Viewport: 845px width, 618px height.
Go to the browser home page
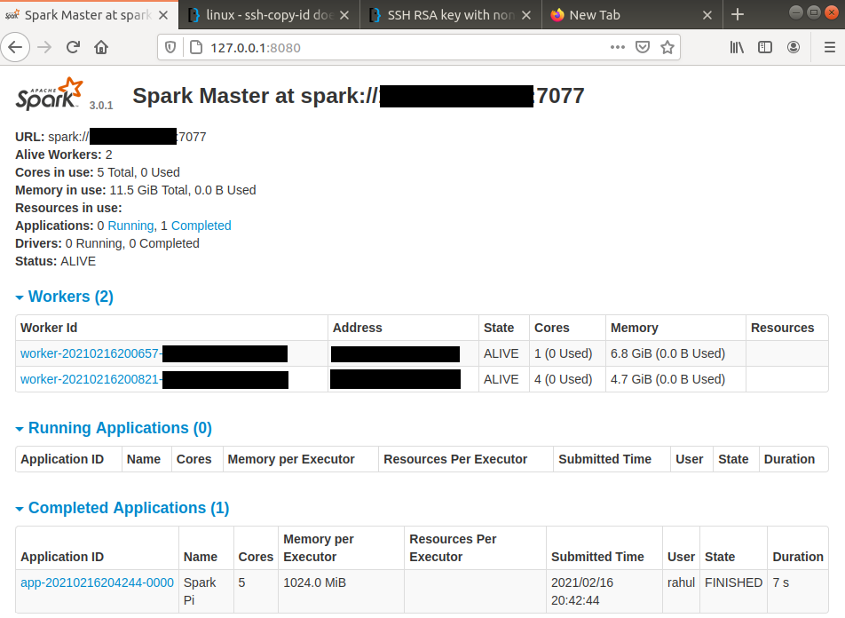pyautogui.click(x=100, y=47)
